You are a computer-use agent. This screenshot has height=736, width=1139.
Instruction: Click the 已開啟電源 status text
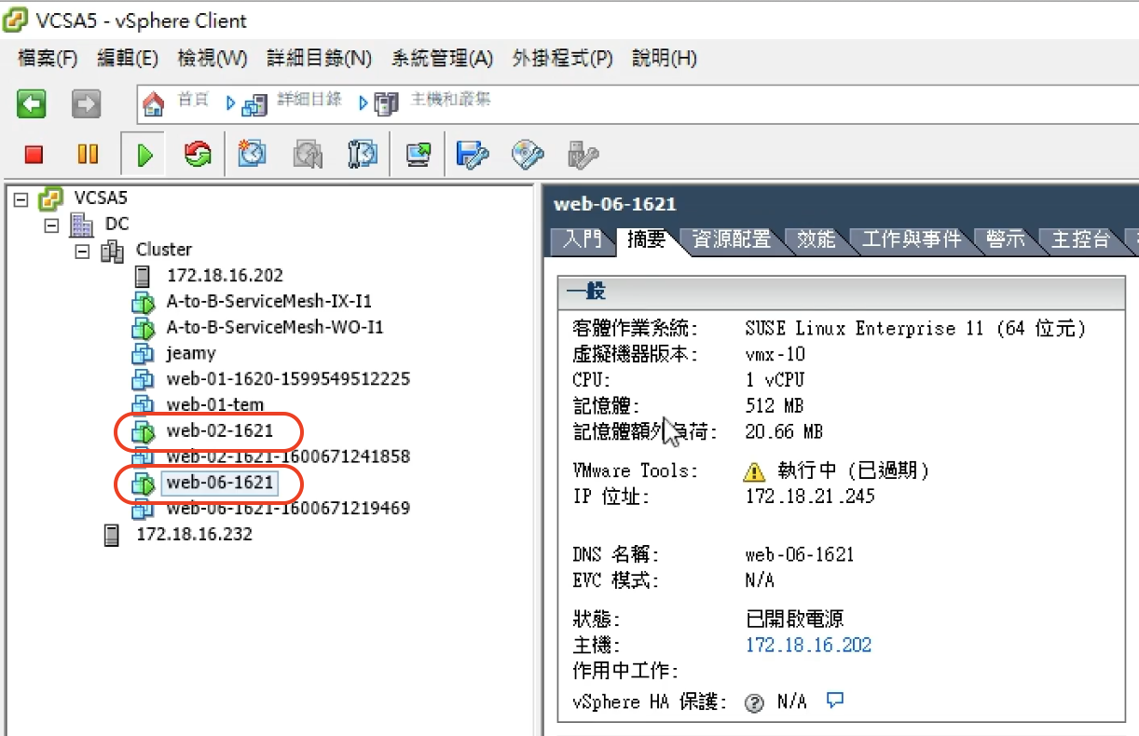(795, 619)
